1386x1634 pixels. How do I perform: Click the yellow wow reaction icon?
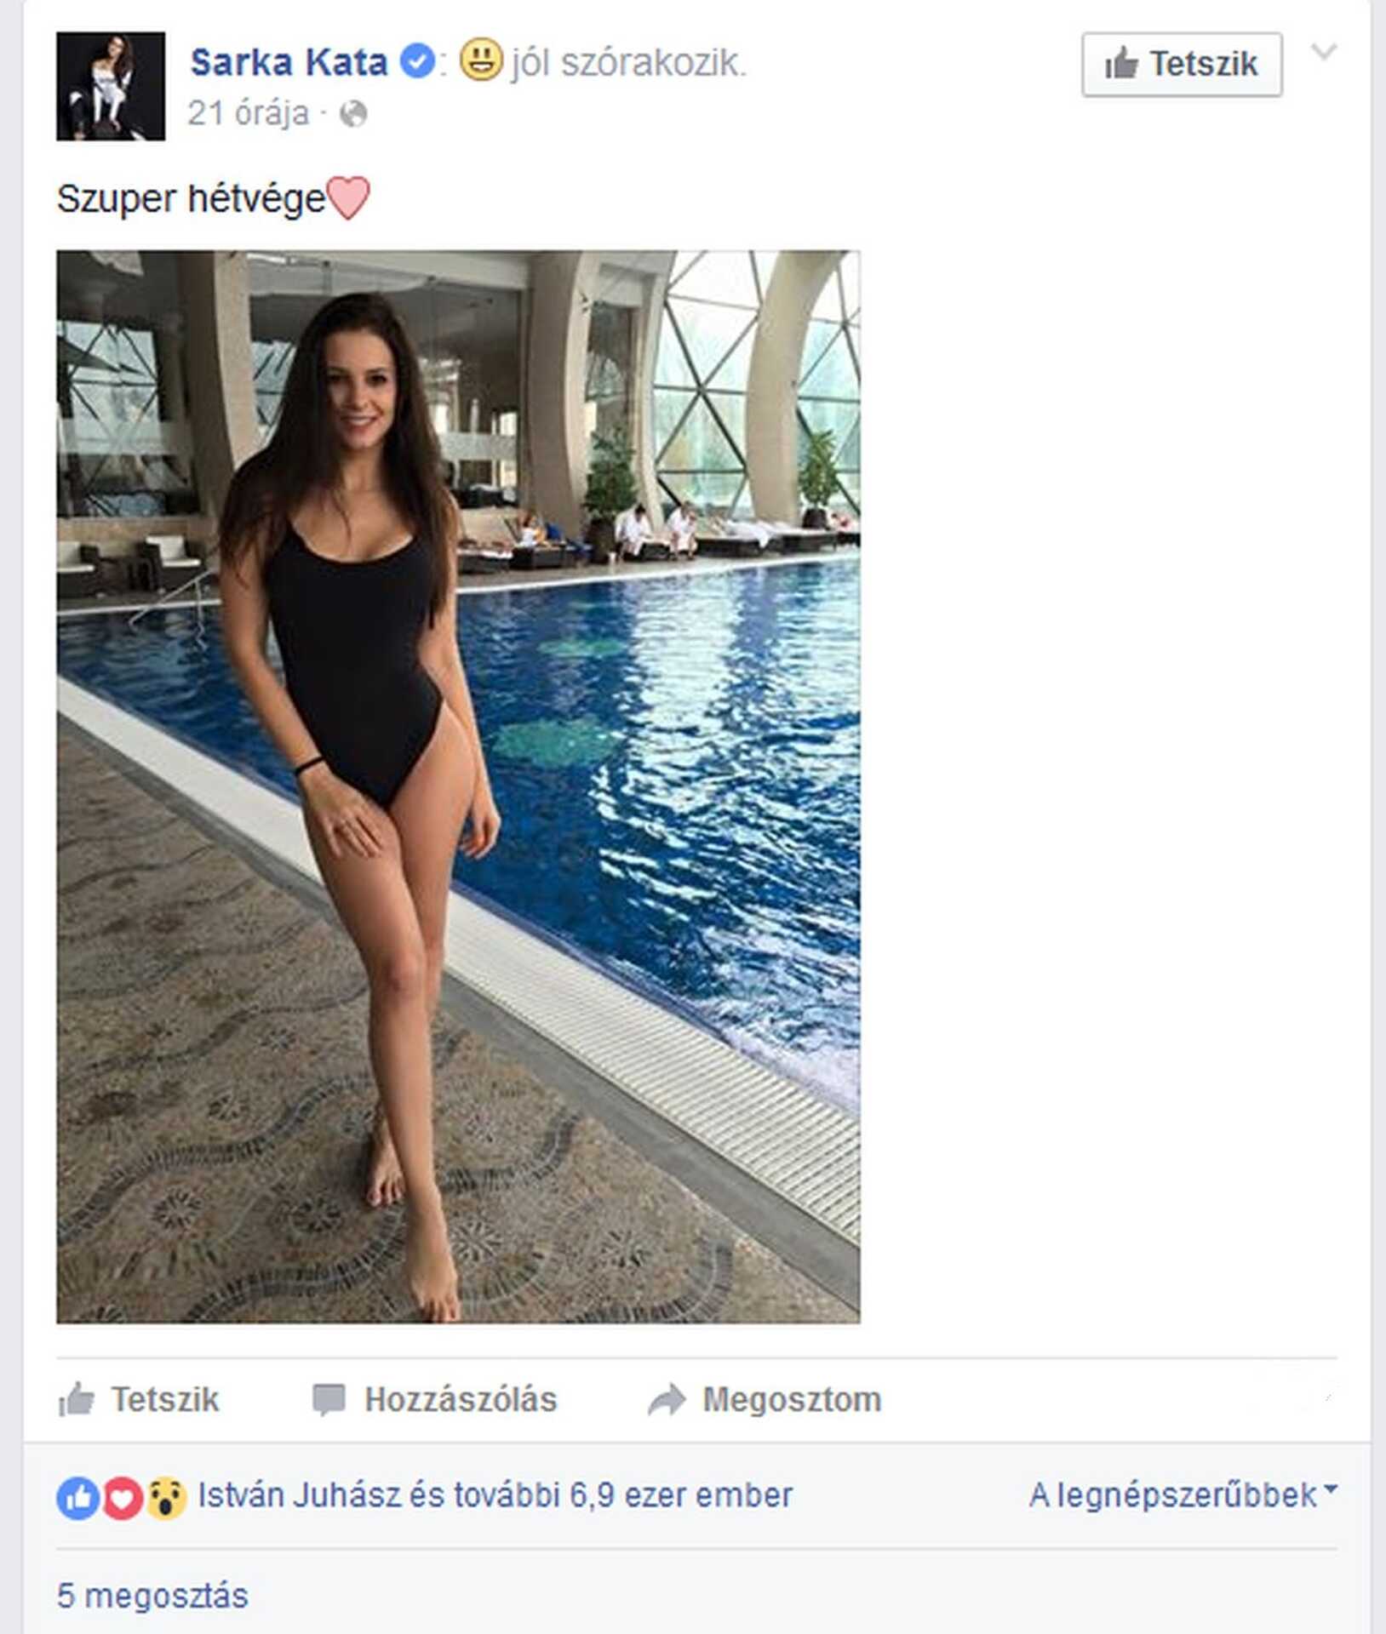click(x=166, y=1498)
